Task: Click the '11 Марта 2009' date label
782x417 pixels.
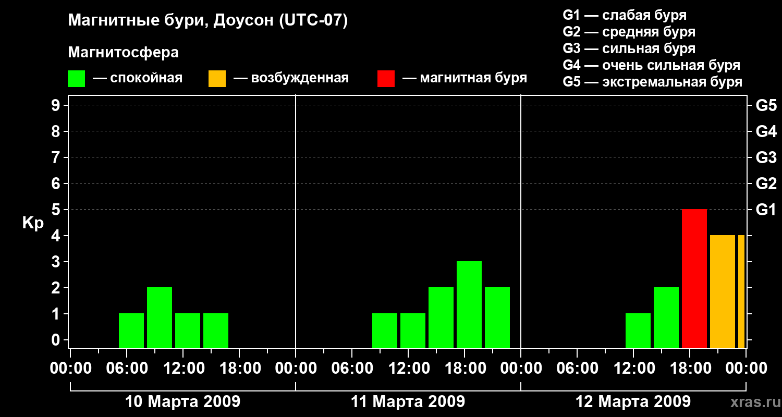Action: (408, 402)
